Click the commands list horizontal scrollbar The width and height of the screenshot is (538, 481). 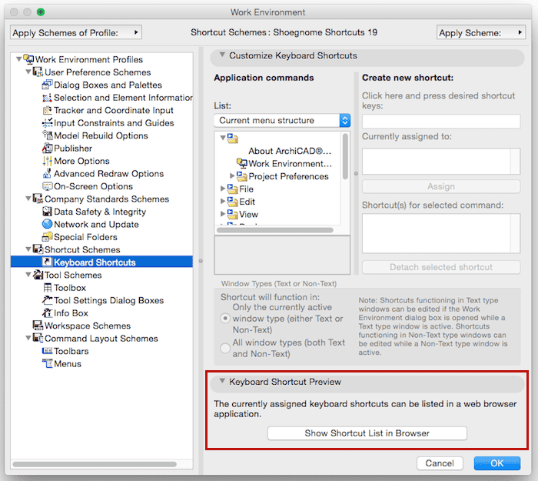coord(275,230)
